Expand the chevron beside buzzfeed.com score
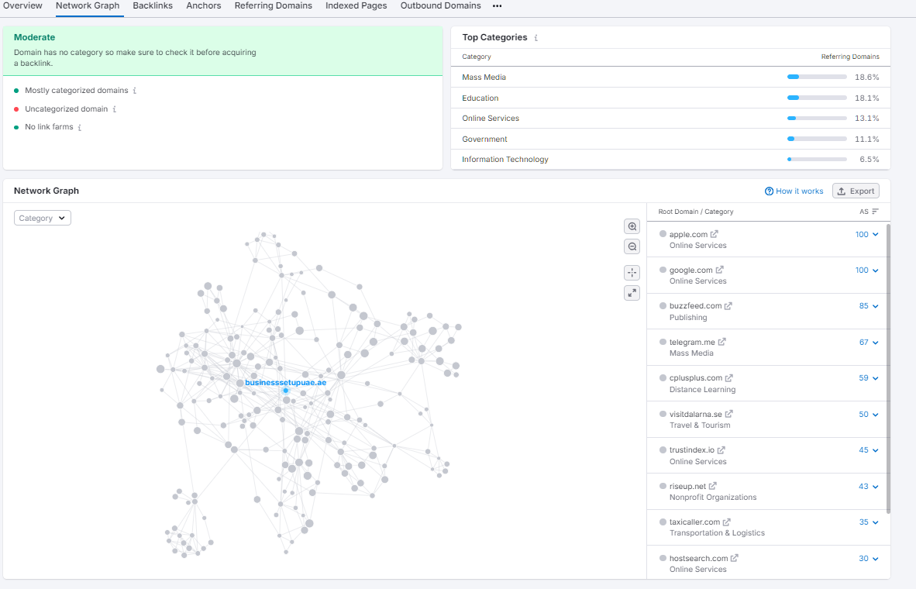The image size is (916, 589). [876, 305]
